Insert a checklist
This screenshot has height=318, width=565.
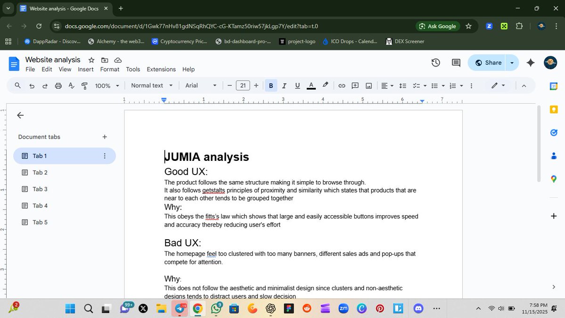click(x=416, y=85)
